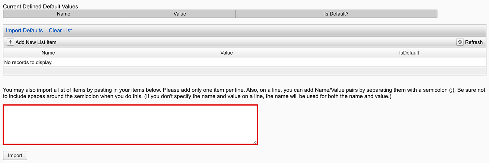Viewport: 489px width, 163px height.
Task: Focus the red-bordered import text area
Action: (130, 125)
